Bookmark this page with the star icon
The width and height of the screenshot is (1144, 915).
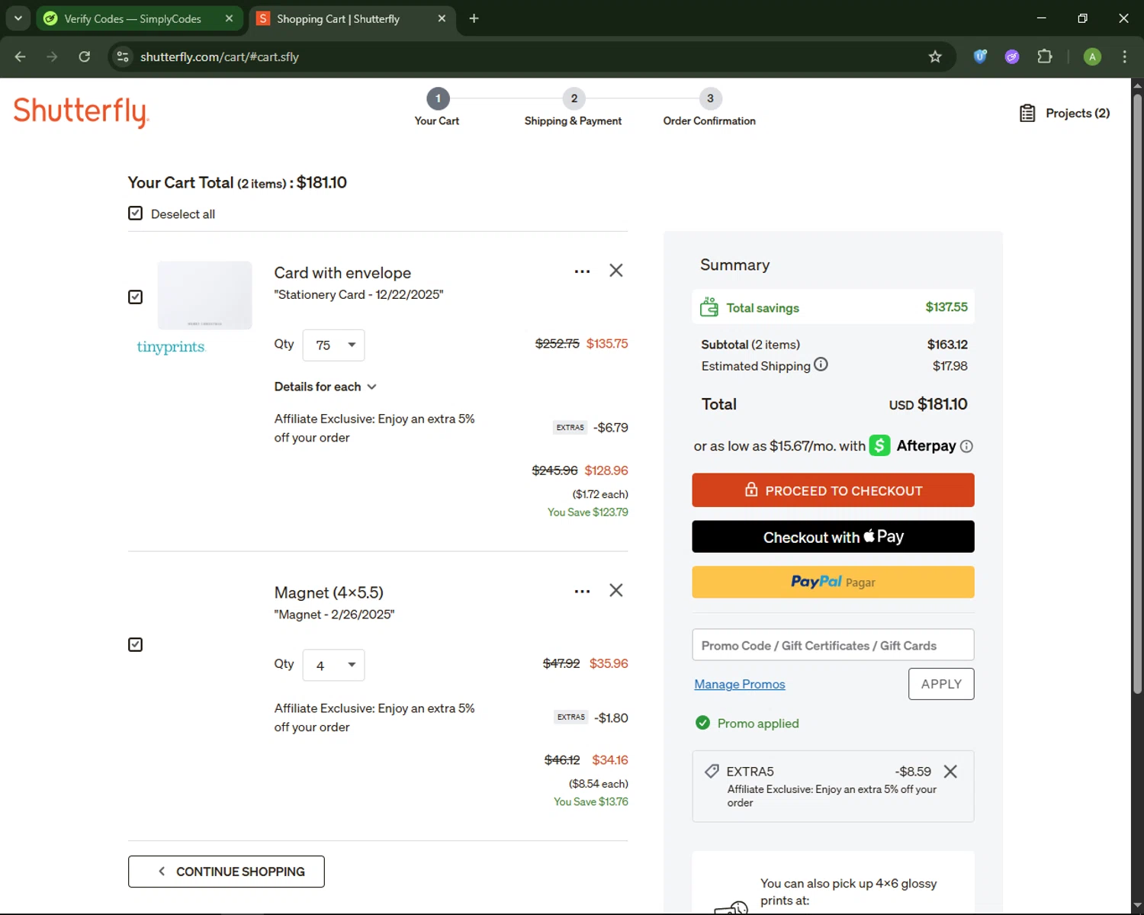935,56
